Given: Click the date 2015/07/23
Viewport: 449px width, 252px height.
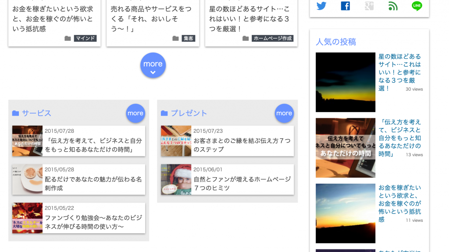Looking at the screenshot, I should point(208,131).
